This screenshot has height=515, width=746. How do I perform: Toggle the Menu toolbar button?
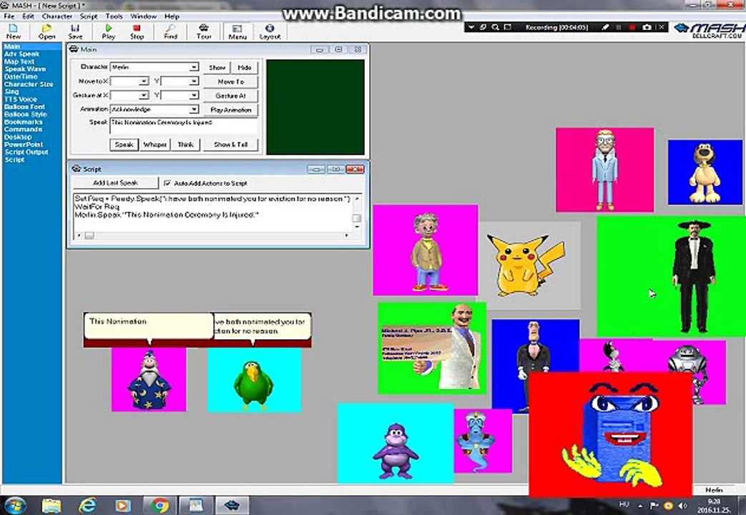point(237,31)
